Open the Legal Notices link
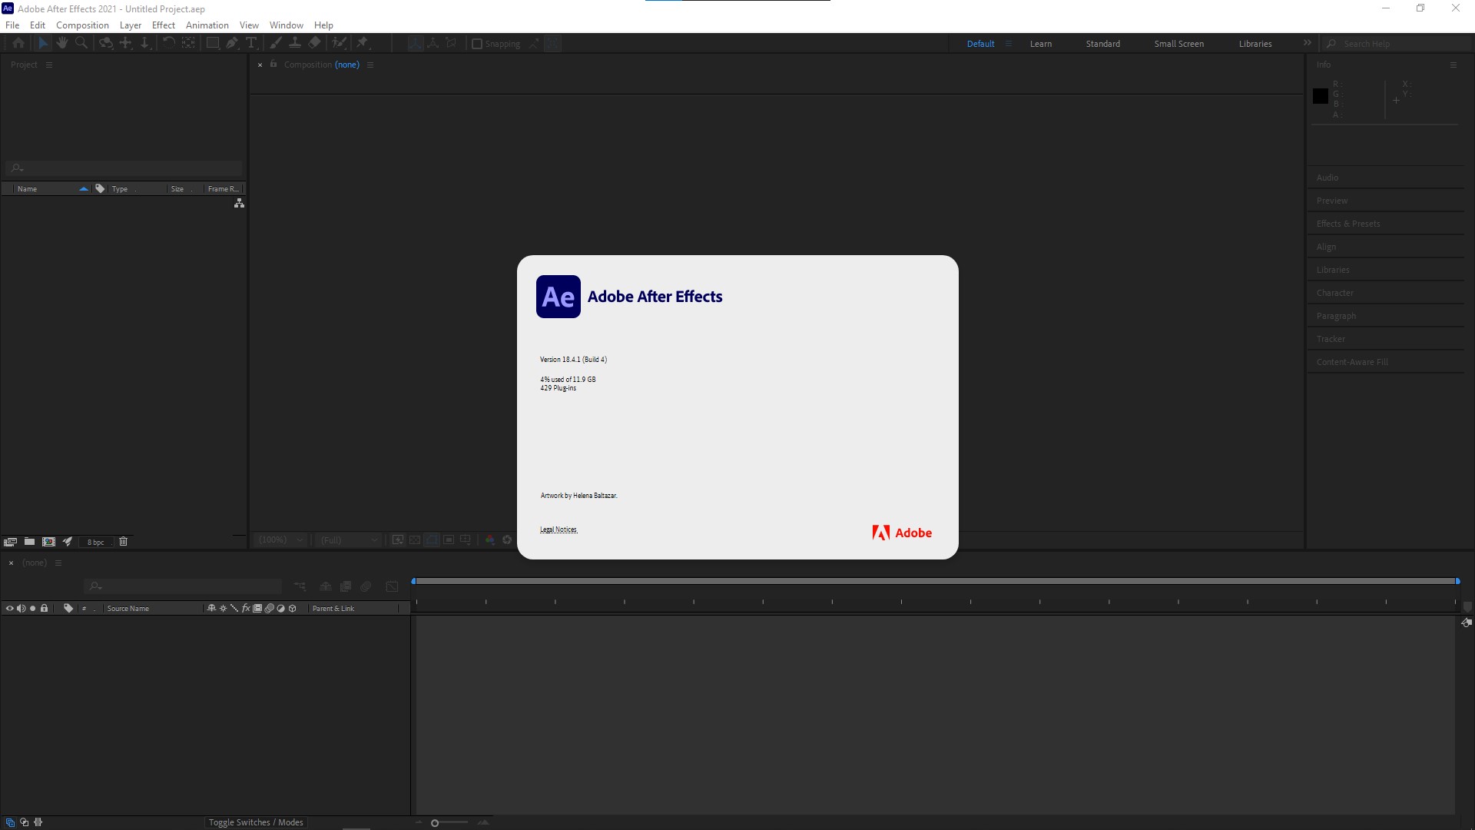 click(559, 530)
